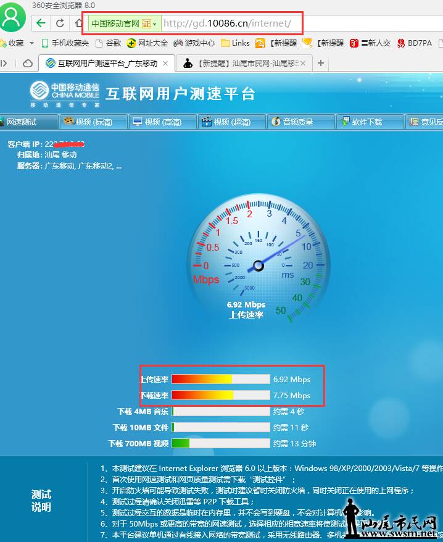Click the 服务器: 广东移动 server list text
The image size is (443, 542).
tap(69, 166)
